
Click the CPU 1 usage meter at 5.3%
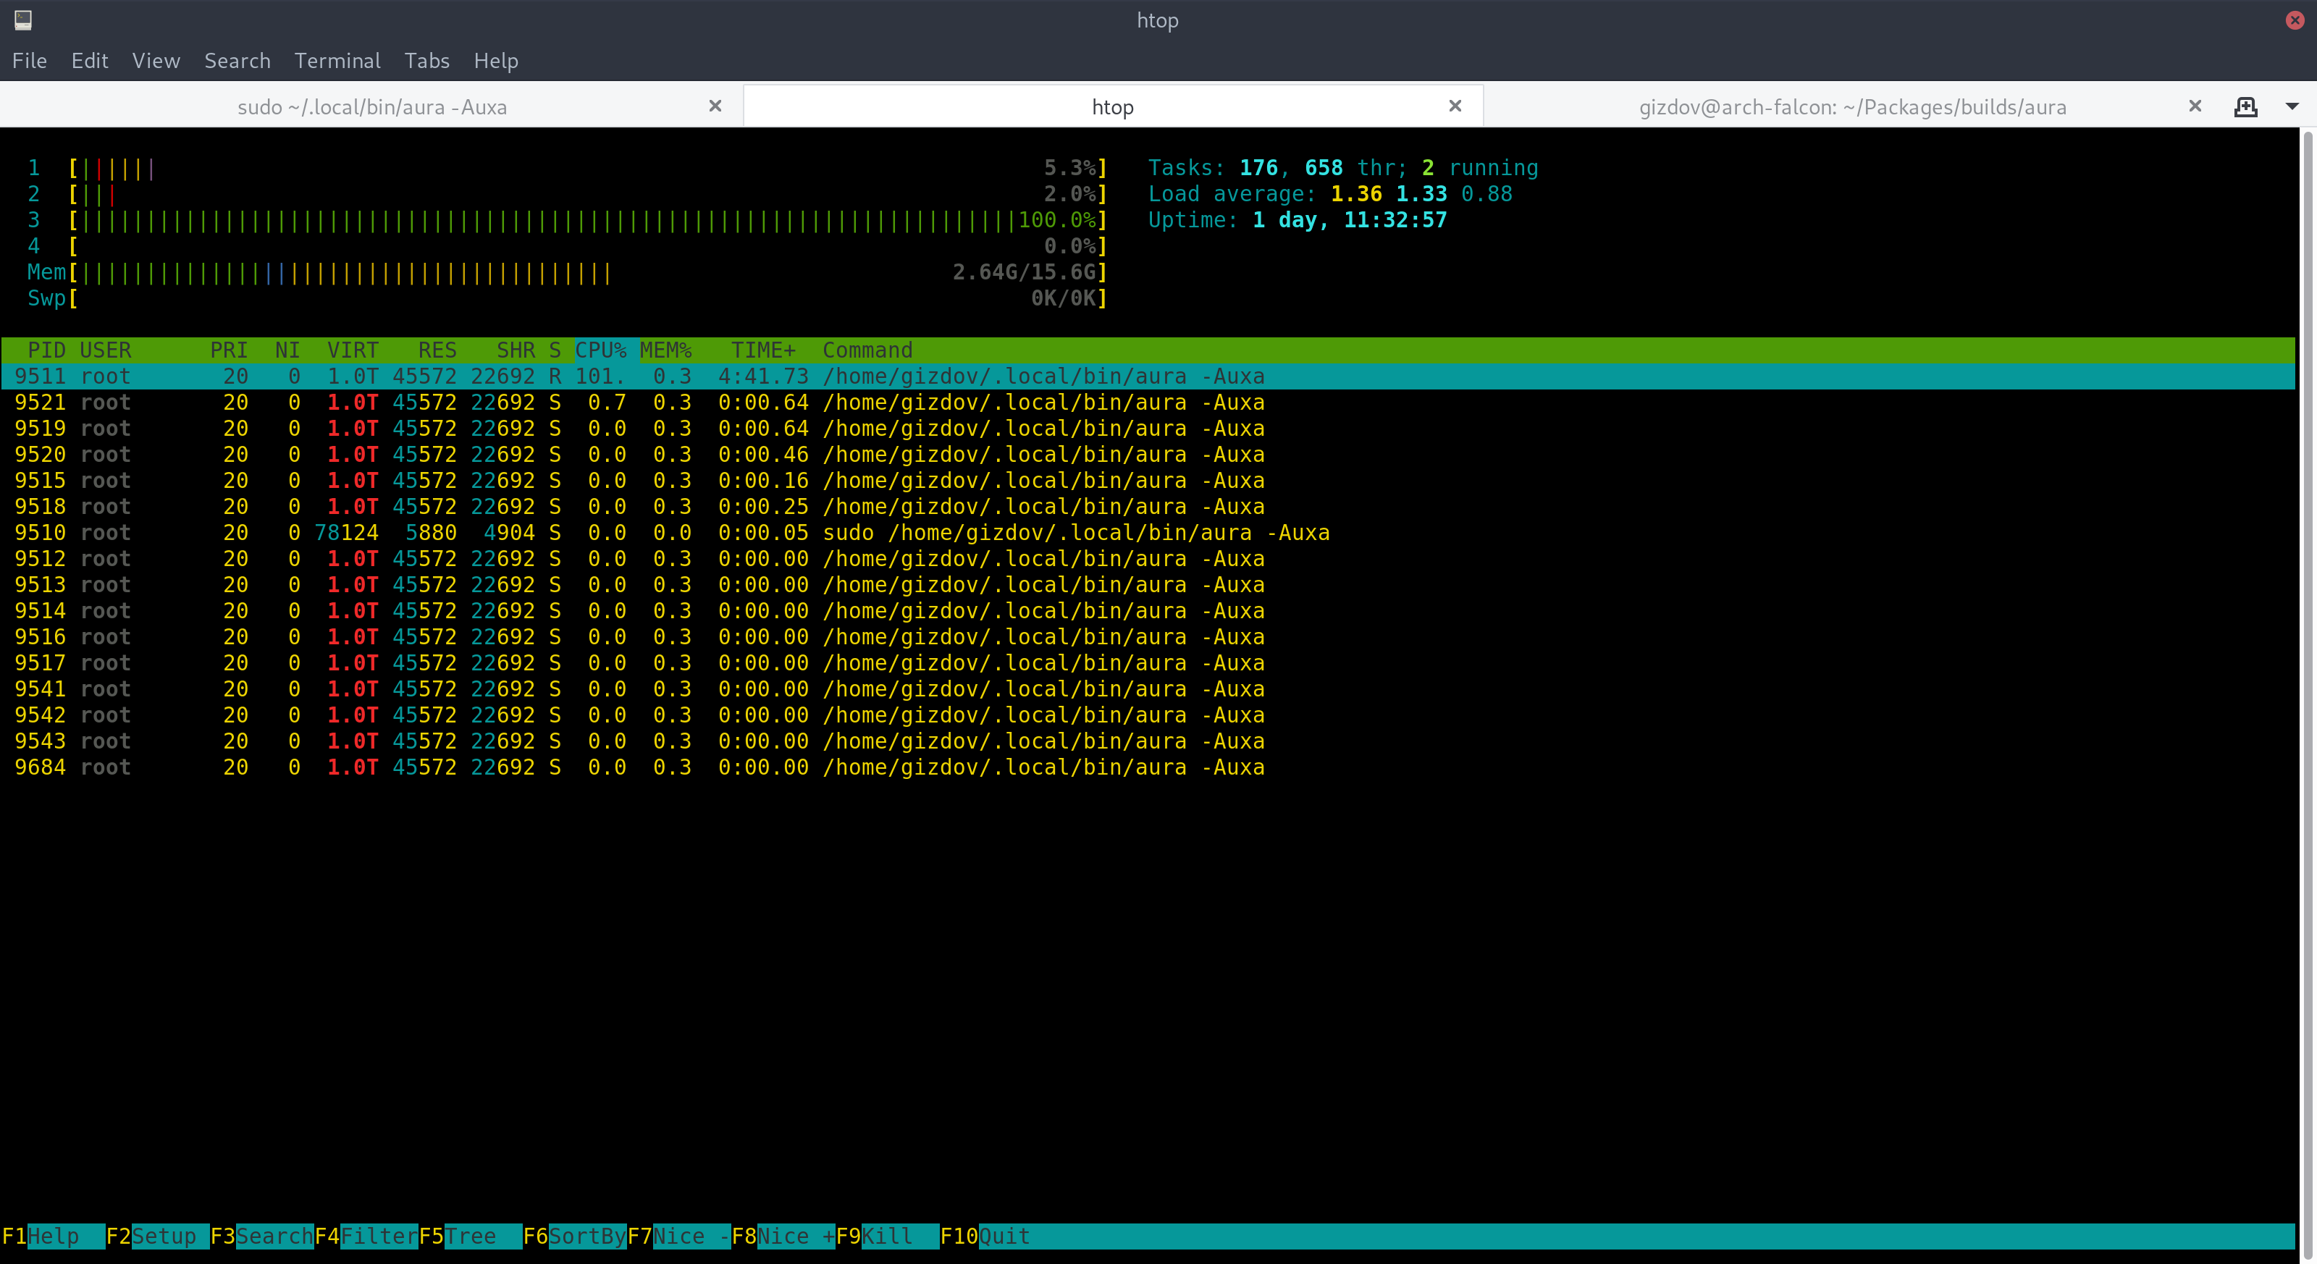[x=568, y=167]
